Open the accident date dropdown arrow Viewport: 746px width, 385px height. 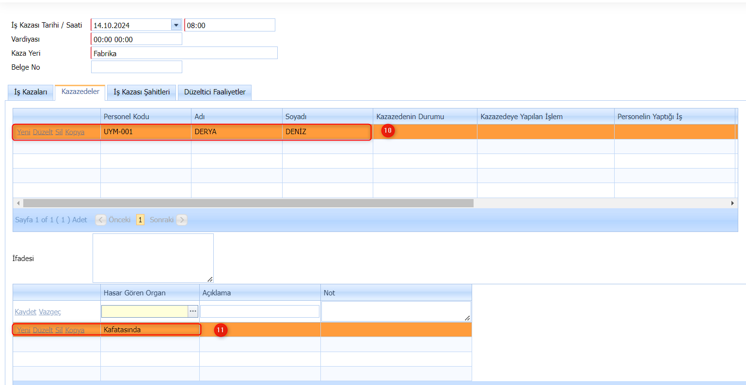pyautogui.click(x=176, y=25)
